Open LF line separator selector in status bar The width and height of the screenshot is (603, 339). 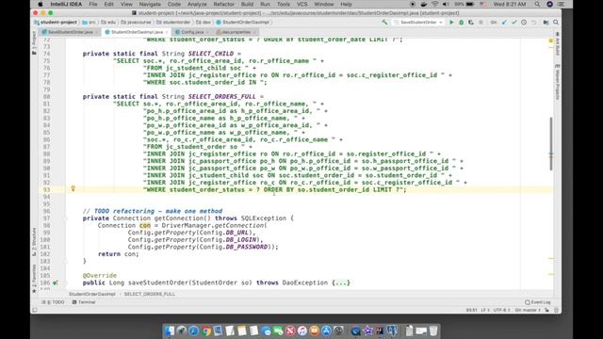tap(485, 310)
